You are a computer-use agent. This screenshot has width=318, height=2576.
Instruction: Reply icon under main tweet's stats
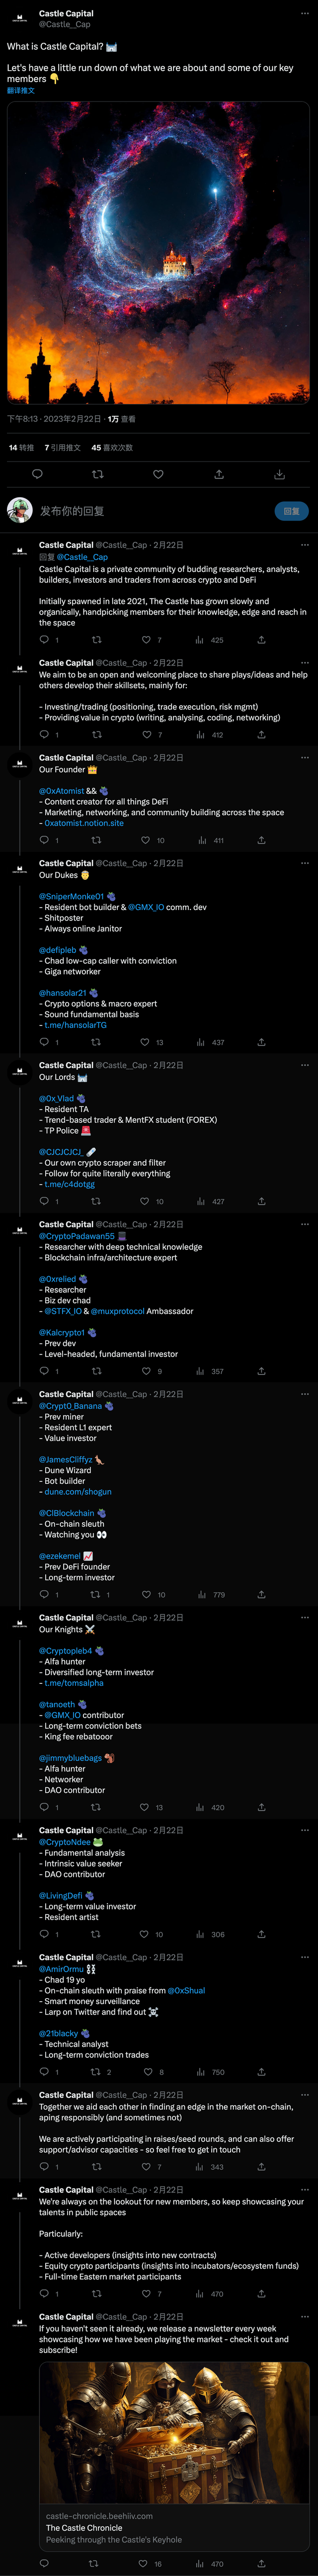(x=37, y=474)
